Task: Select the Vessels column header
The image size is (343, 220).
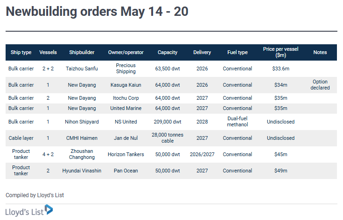Action: tap(48, 53)
